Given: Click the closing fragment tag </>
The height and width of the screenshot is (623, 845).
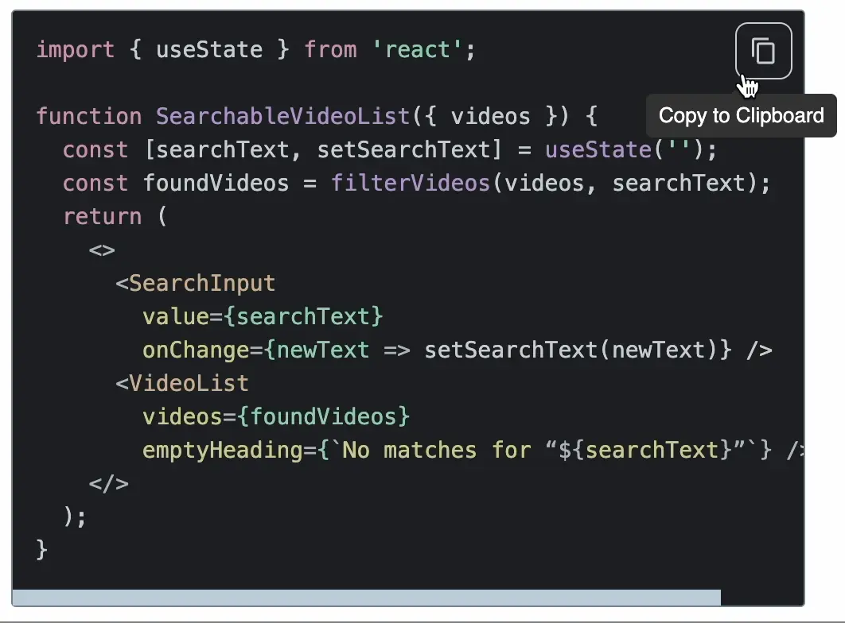Looking at the screenshot, I should click(x=109, y=483).
